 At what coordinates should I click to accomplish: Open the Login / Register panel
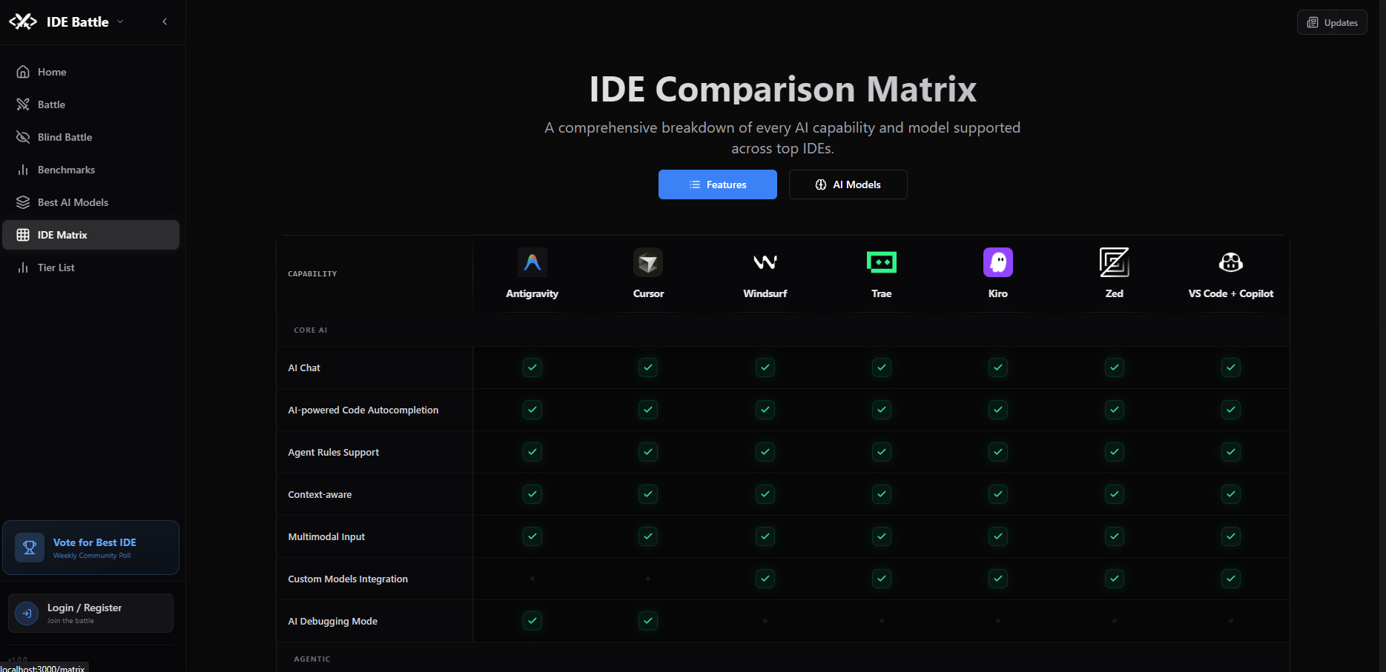(90, 613)
